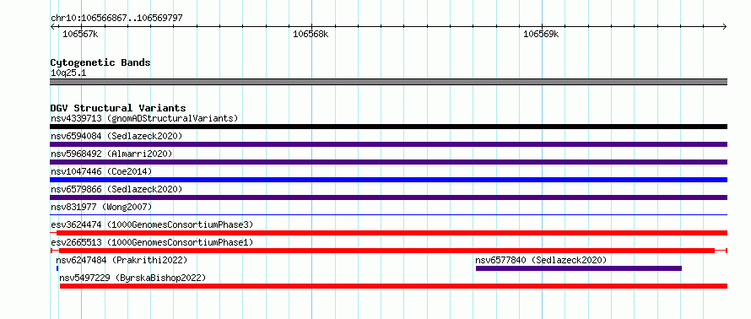Image resolution: width=751 pixels, height=319 pixels.
Task: Open the esv3624474 (1000GenomesConsortiumPhase3) label
Action: click(x=152, y=224)
